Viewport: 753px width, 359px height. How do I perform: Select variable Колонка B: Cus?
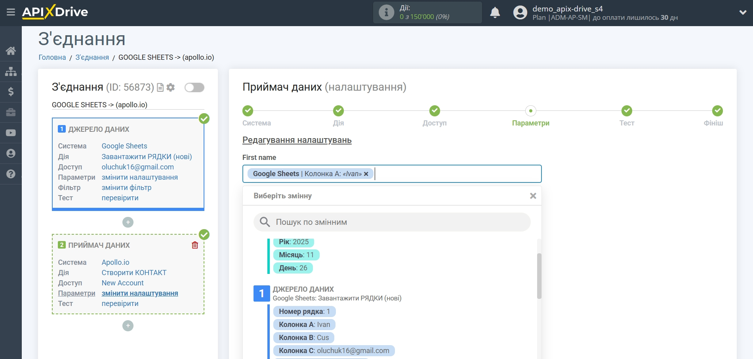coord(303,338)
